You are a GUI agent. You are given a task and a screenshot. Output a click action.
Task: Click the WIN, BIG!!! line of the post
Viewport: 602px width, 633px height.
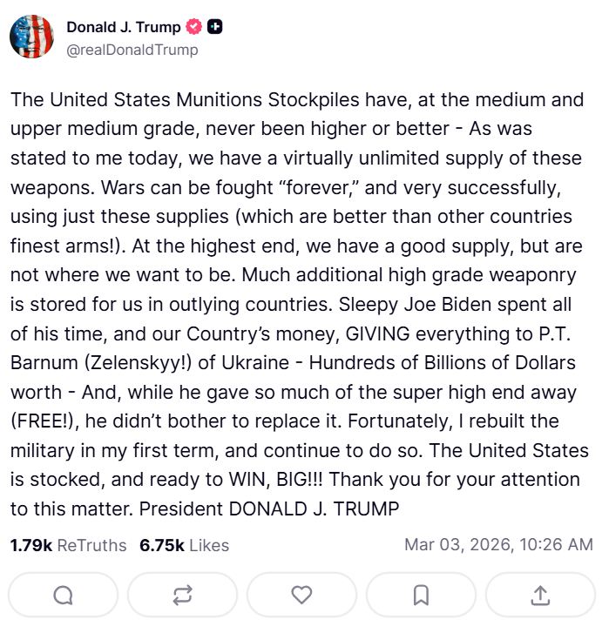click(x=295, y=480)
